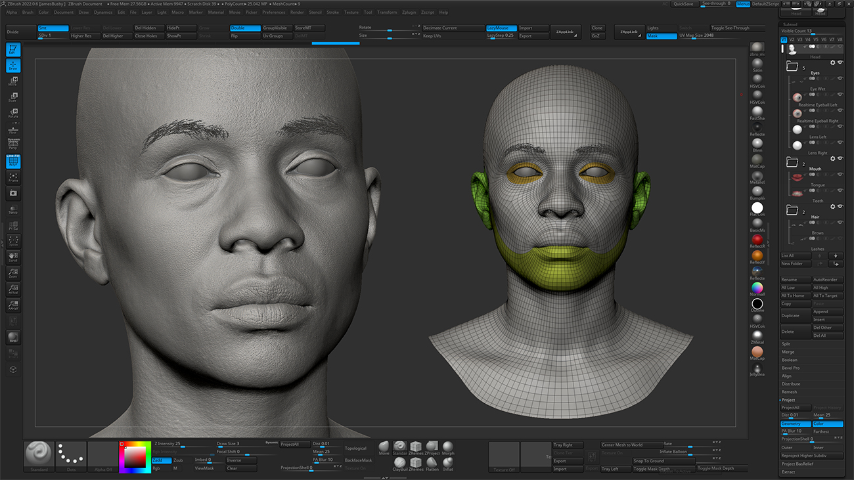Click the ProjectAll button in subtool panel
This screenshot has height=480, width=854.
click(795, 408)
